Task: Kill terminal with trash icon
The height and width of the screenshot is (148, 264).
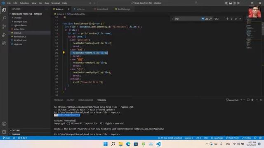Action: tap(252, 100)
